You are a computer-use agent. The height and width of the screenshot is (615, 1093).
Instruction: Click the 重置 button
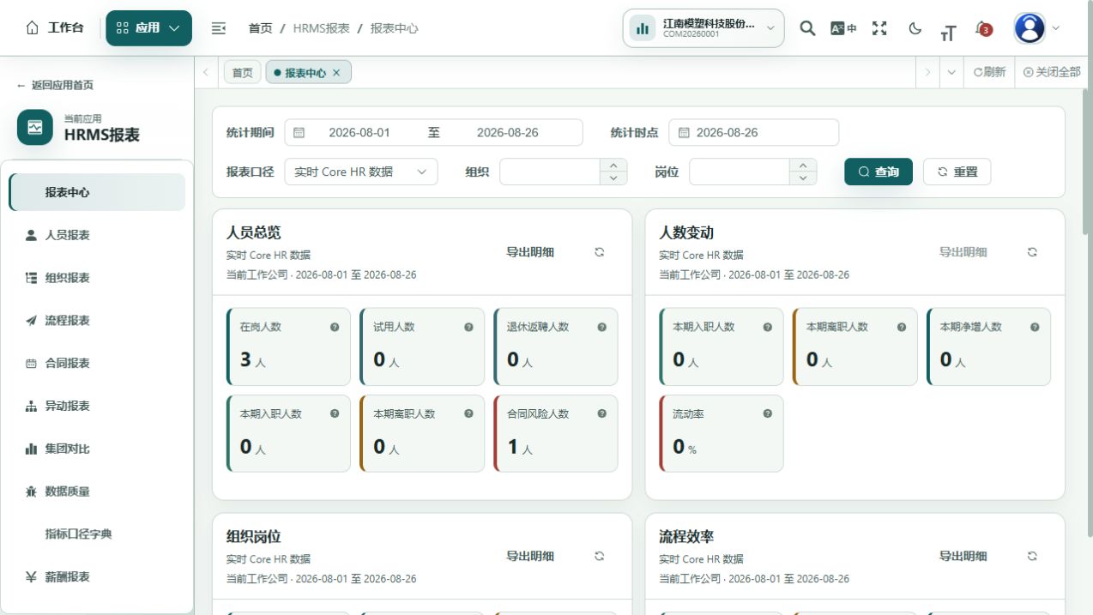click(x=957, y=172)
